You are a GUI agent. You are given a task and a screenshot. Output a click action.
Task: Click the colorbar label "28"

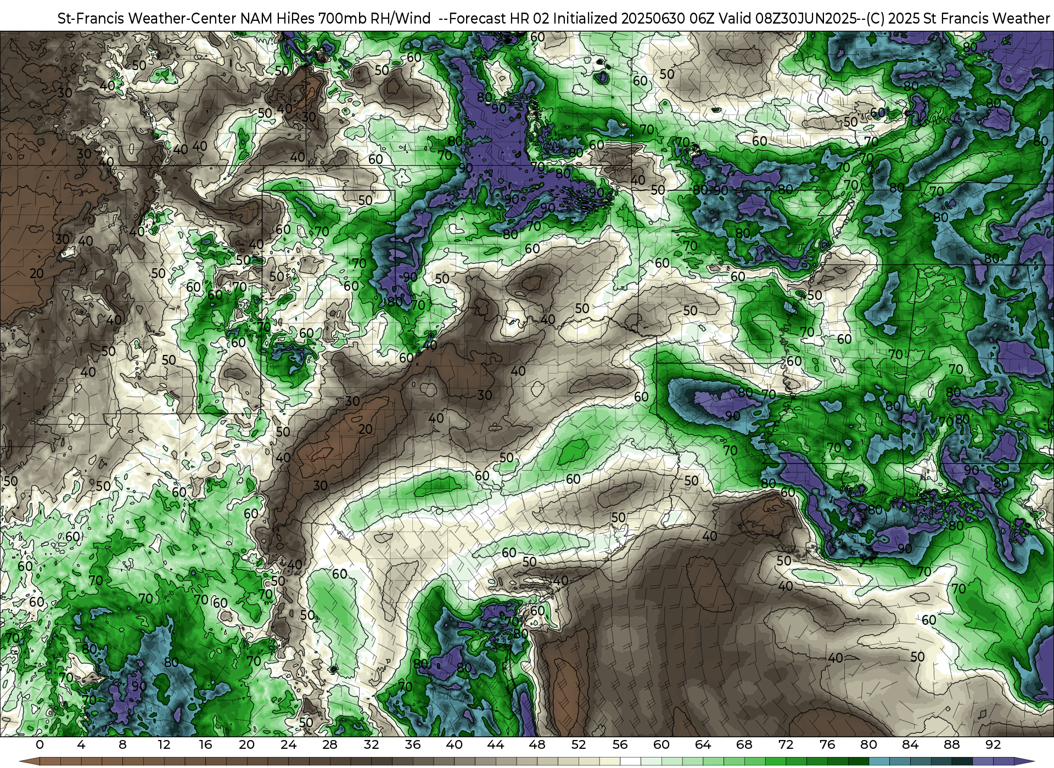tap(330, 744)
